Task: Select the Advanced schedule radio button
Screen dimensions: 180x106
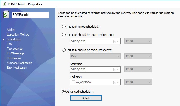Action: click(x=64, y=91)
